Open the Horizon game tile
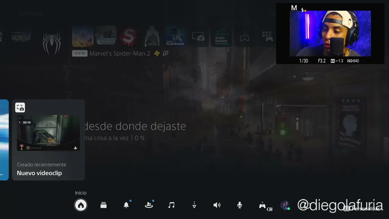The height and width of the screenshot is (219, 389). point(83,36)
